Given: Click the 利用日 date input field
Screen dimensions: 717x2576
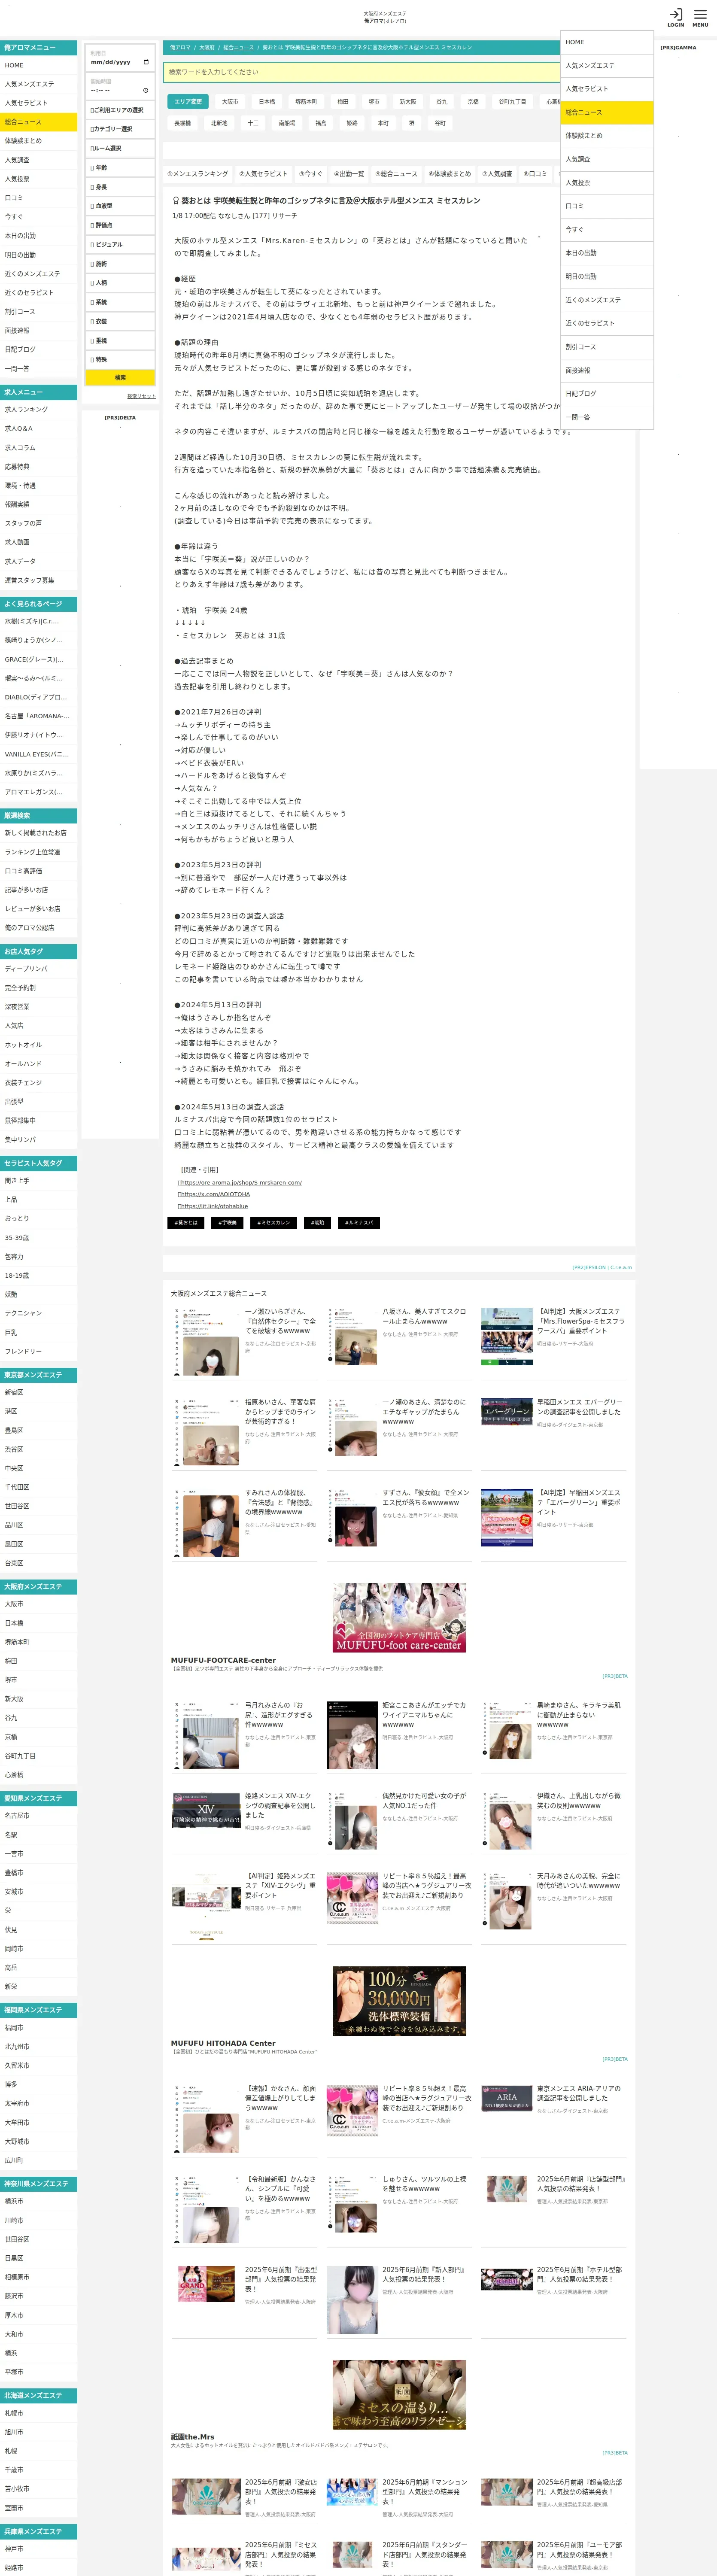Looking at the screenshot, I should click(x=120, y=62).
